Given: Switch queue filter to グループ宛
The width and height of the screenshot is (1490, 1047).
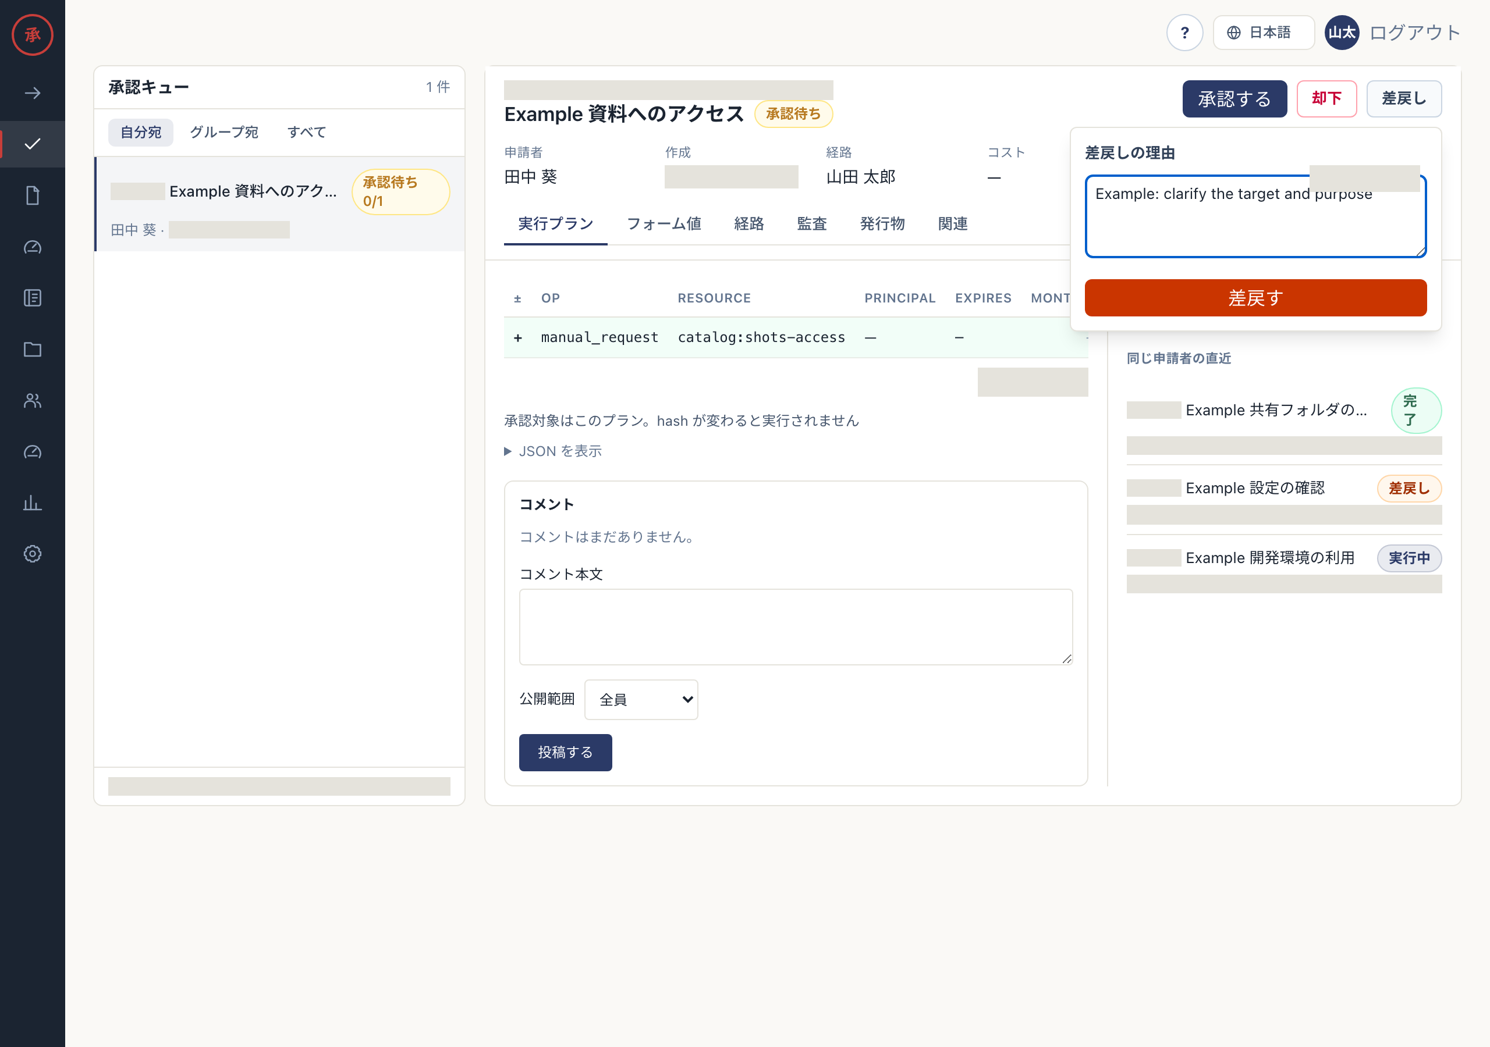Looking at the screenshot, I should (x=224, y=133).
